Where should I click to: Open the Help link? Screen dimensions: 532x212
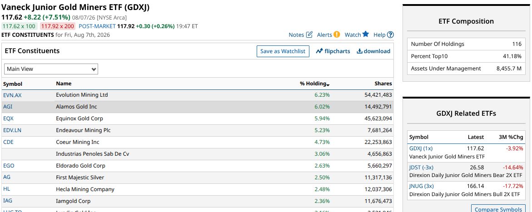click(x=379, y=35)
